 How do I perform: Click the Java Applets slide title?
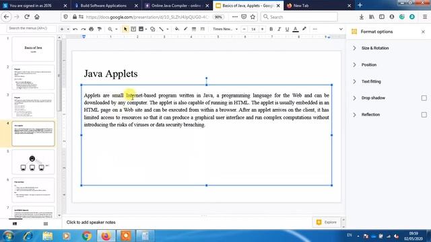(x=110, y=73)
